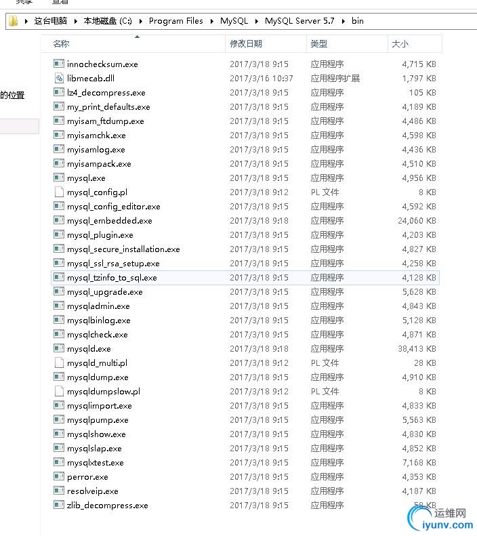Sort by the 大小 column header
This screenshot has height=536, width=477.
pos(415,44)
